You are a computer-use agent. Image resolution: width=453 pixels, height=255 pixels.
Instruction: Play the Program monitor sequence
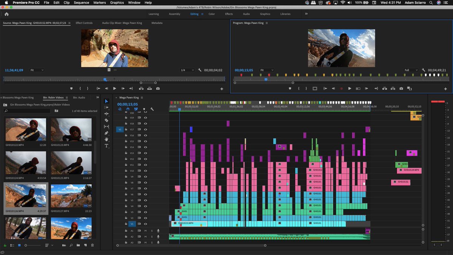coord(350,88)
